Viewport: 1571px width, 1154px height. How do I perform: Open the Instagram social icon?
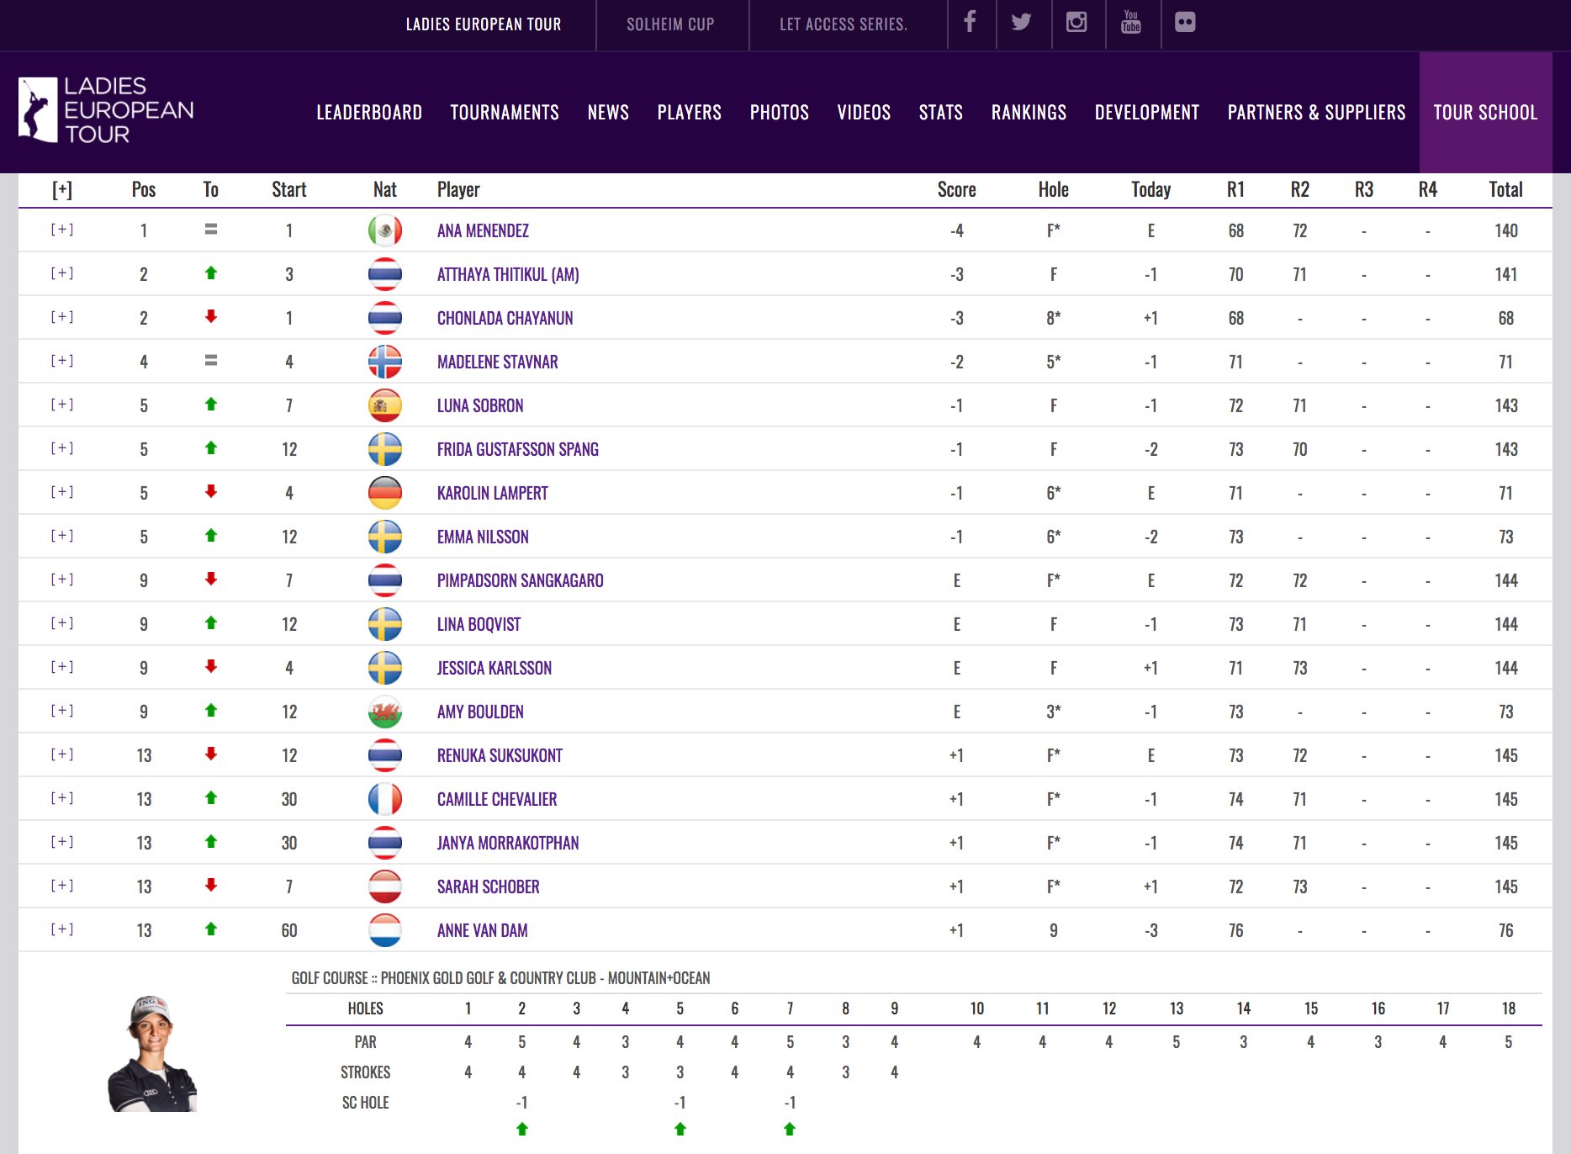[x=1076, y=22]
